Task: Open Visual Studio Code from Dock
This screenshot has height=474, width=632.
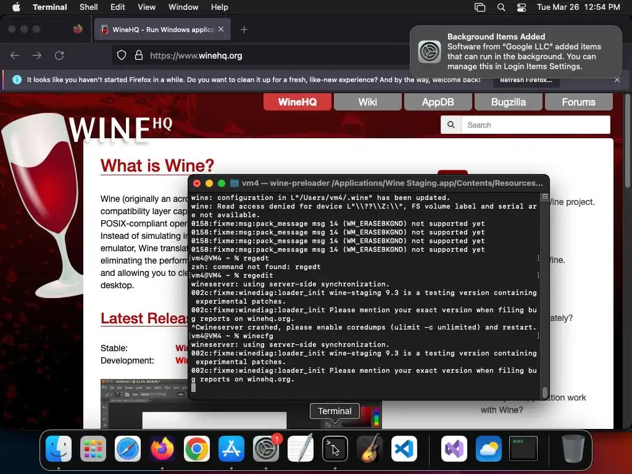Action: tap(404, 448)
